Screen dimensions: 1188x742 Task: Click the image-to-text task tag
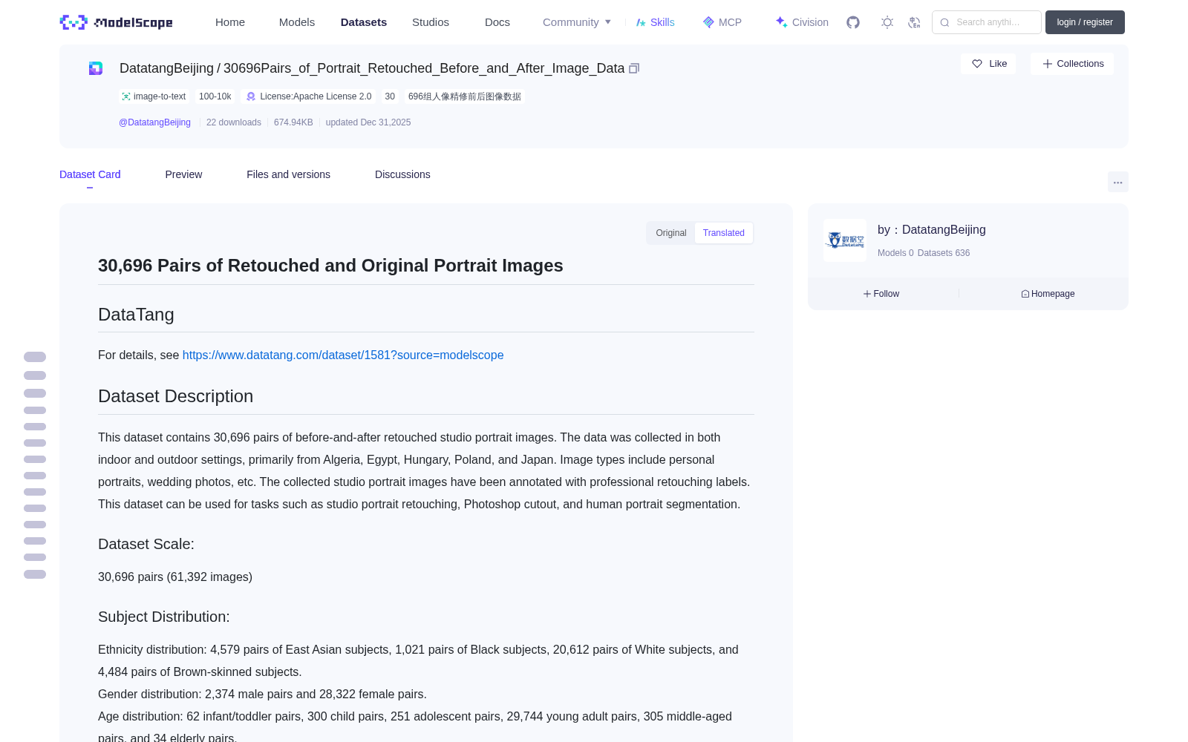tap(154, 96)
